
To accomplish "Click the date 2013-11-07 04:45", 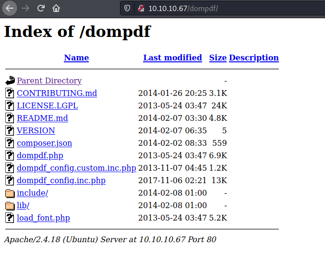I will [x=172, y=168].
